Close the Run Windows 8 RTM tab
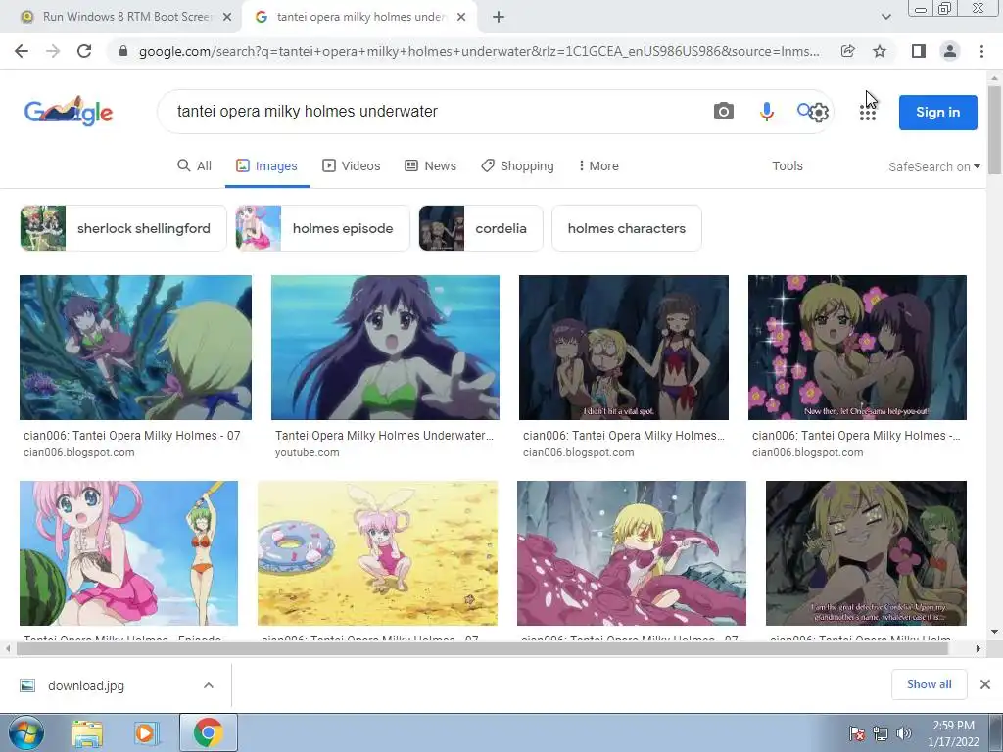 [x=227, y=17]
